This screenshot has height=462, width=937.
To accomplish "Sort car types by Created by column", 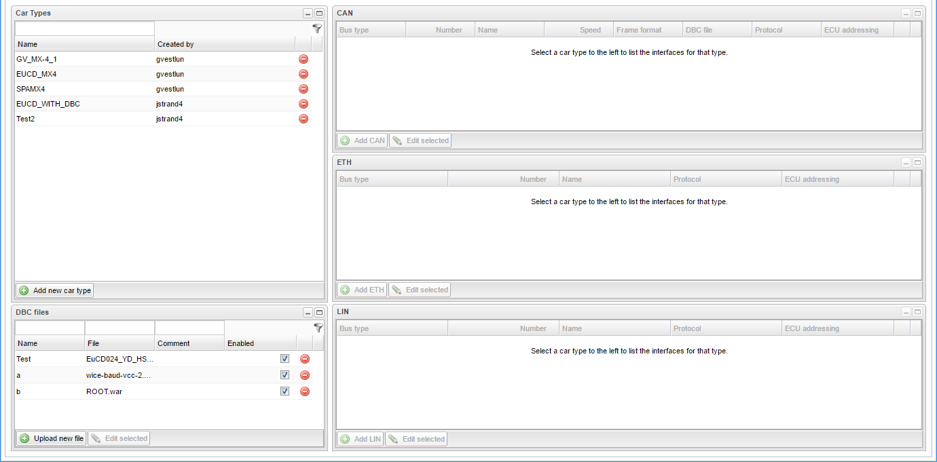I will pyautogui.click(x=224, y=44).
